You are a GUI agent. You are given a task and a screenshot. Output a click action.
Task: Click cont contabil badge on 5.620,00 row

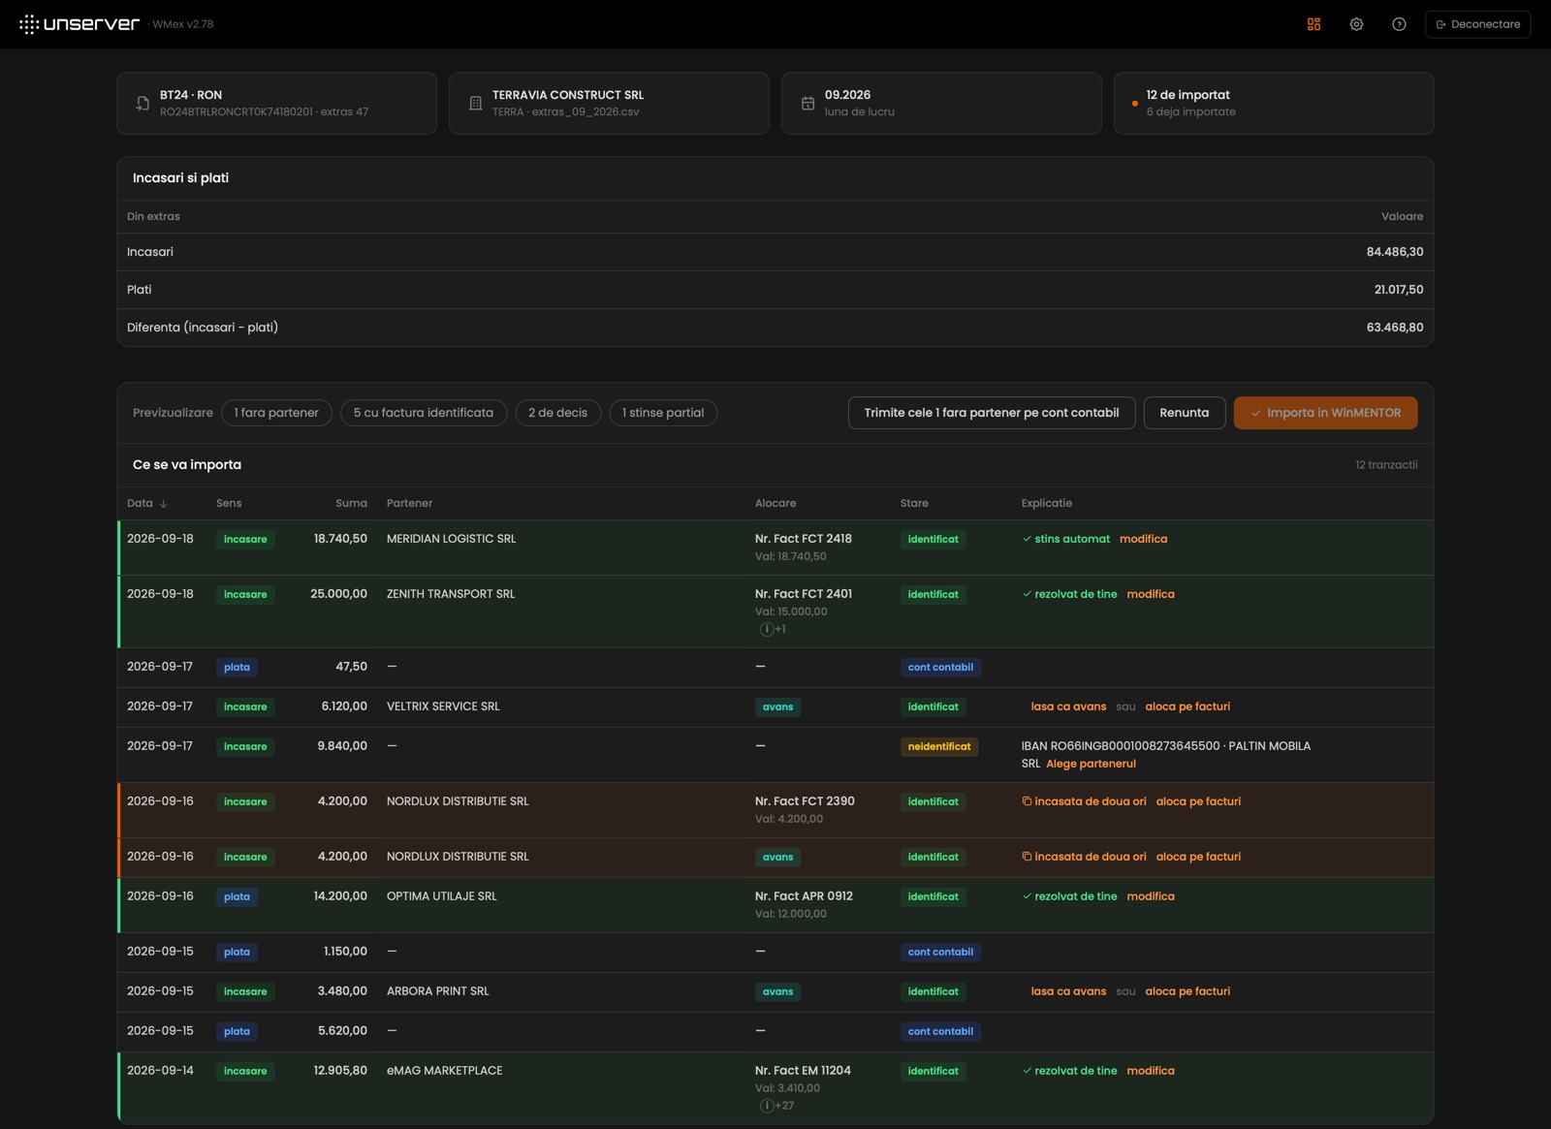coord(940,1032)
